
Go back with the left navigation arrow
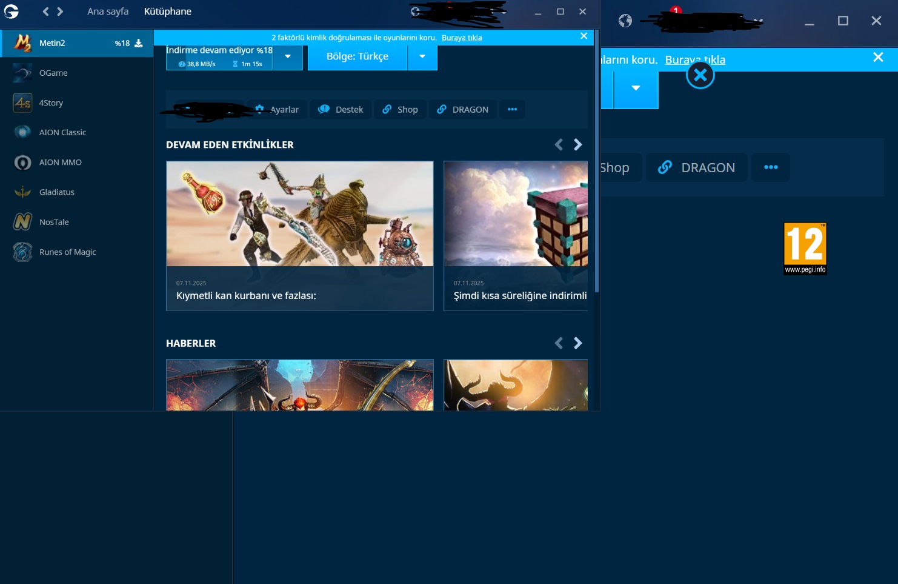(x=45, y=12)
